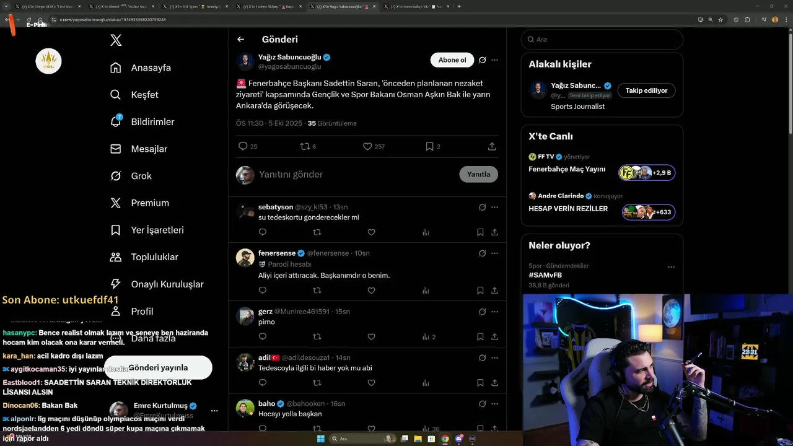This screenshot has width=793, height=446.
Task: Open a new browser tab
Action: 459,6
